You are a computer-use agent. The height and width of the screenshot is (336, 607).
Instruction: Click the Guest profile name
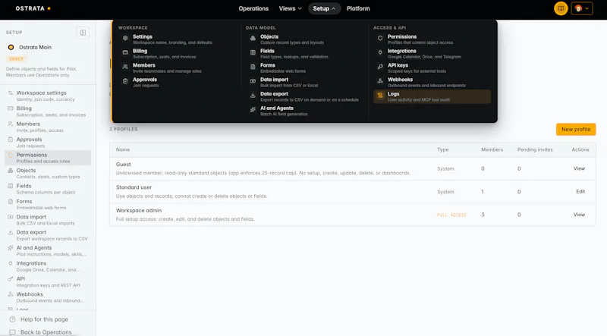[123, 164]
